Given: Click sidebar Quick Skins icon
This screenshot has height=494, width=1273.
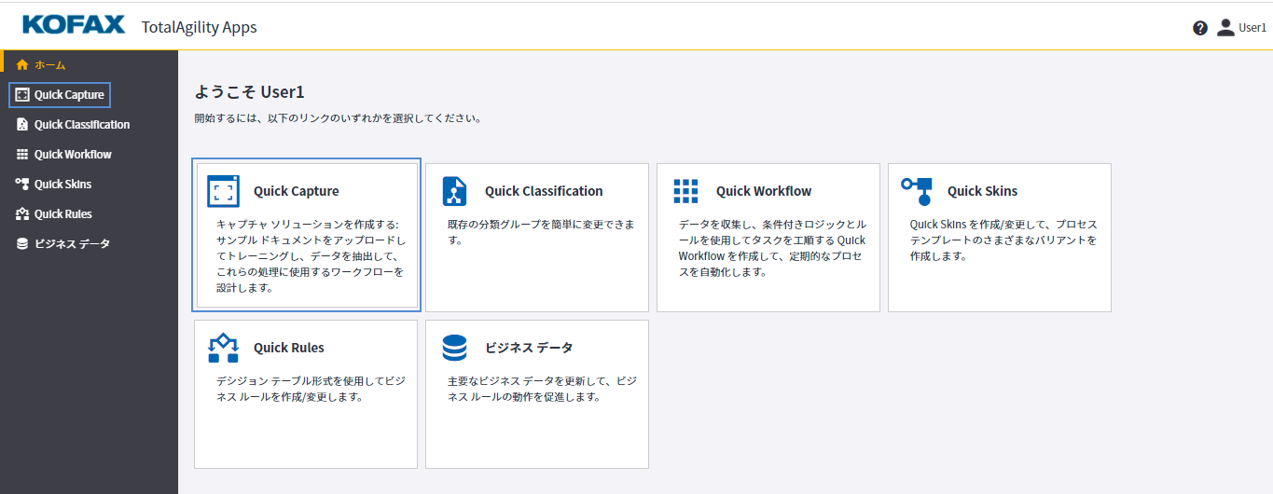Looking at the screenshot, I should click(22, 185).
